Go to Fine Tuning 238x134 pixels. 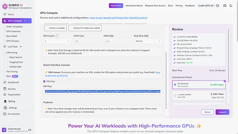(12, 72)
